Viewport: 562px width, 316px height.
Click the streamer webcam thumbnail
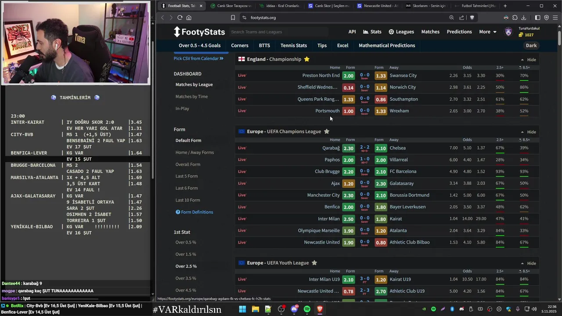click(76, 43)
